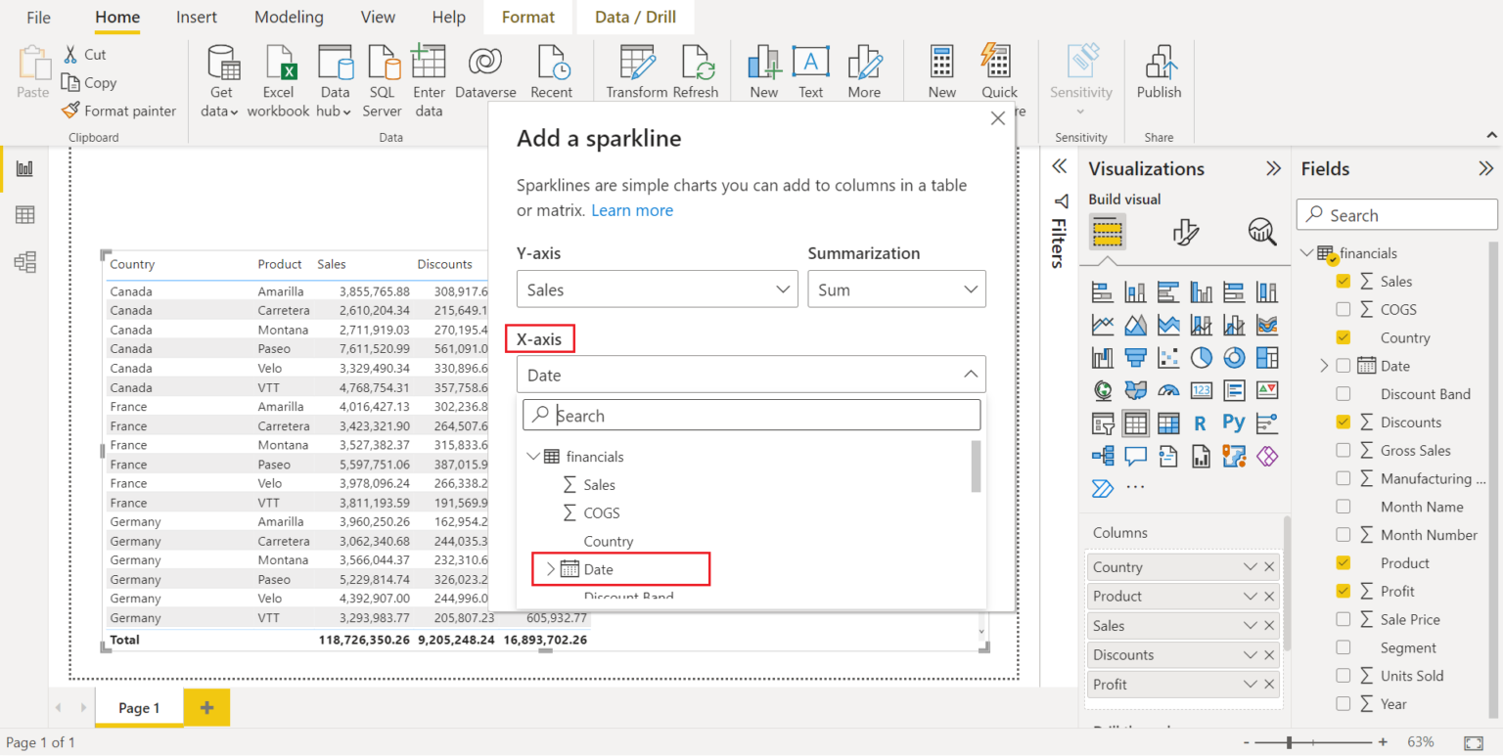1503x756 pixels.
Task: Enable the Units Sold field
Action: click(x=1344, y=675)
